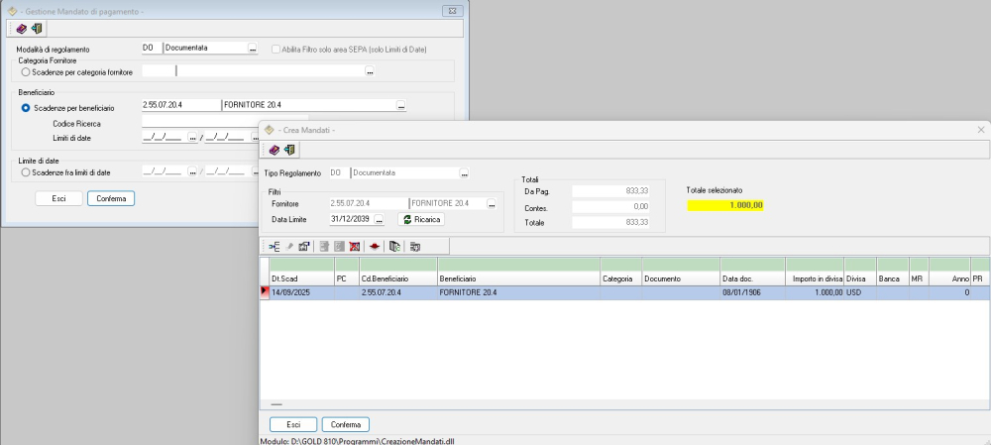Click the tree-structure icon in grid toolbar
This screenshot has width=991, height=445.
275,246
